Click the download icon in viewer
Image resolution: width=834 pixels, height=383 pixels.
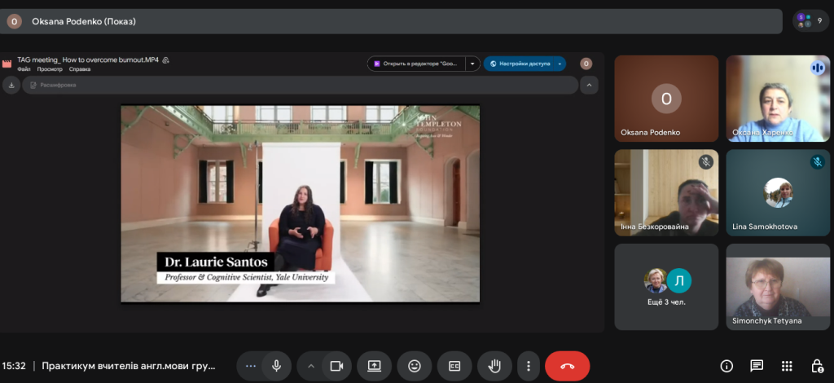click(11, 85)
